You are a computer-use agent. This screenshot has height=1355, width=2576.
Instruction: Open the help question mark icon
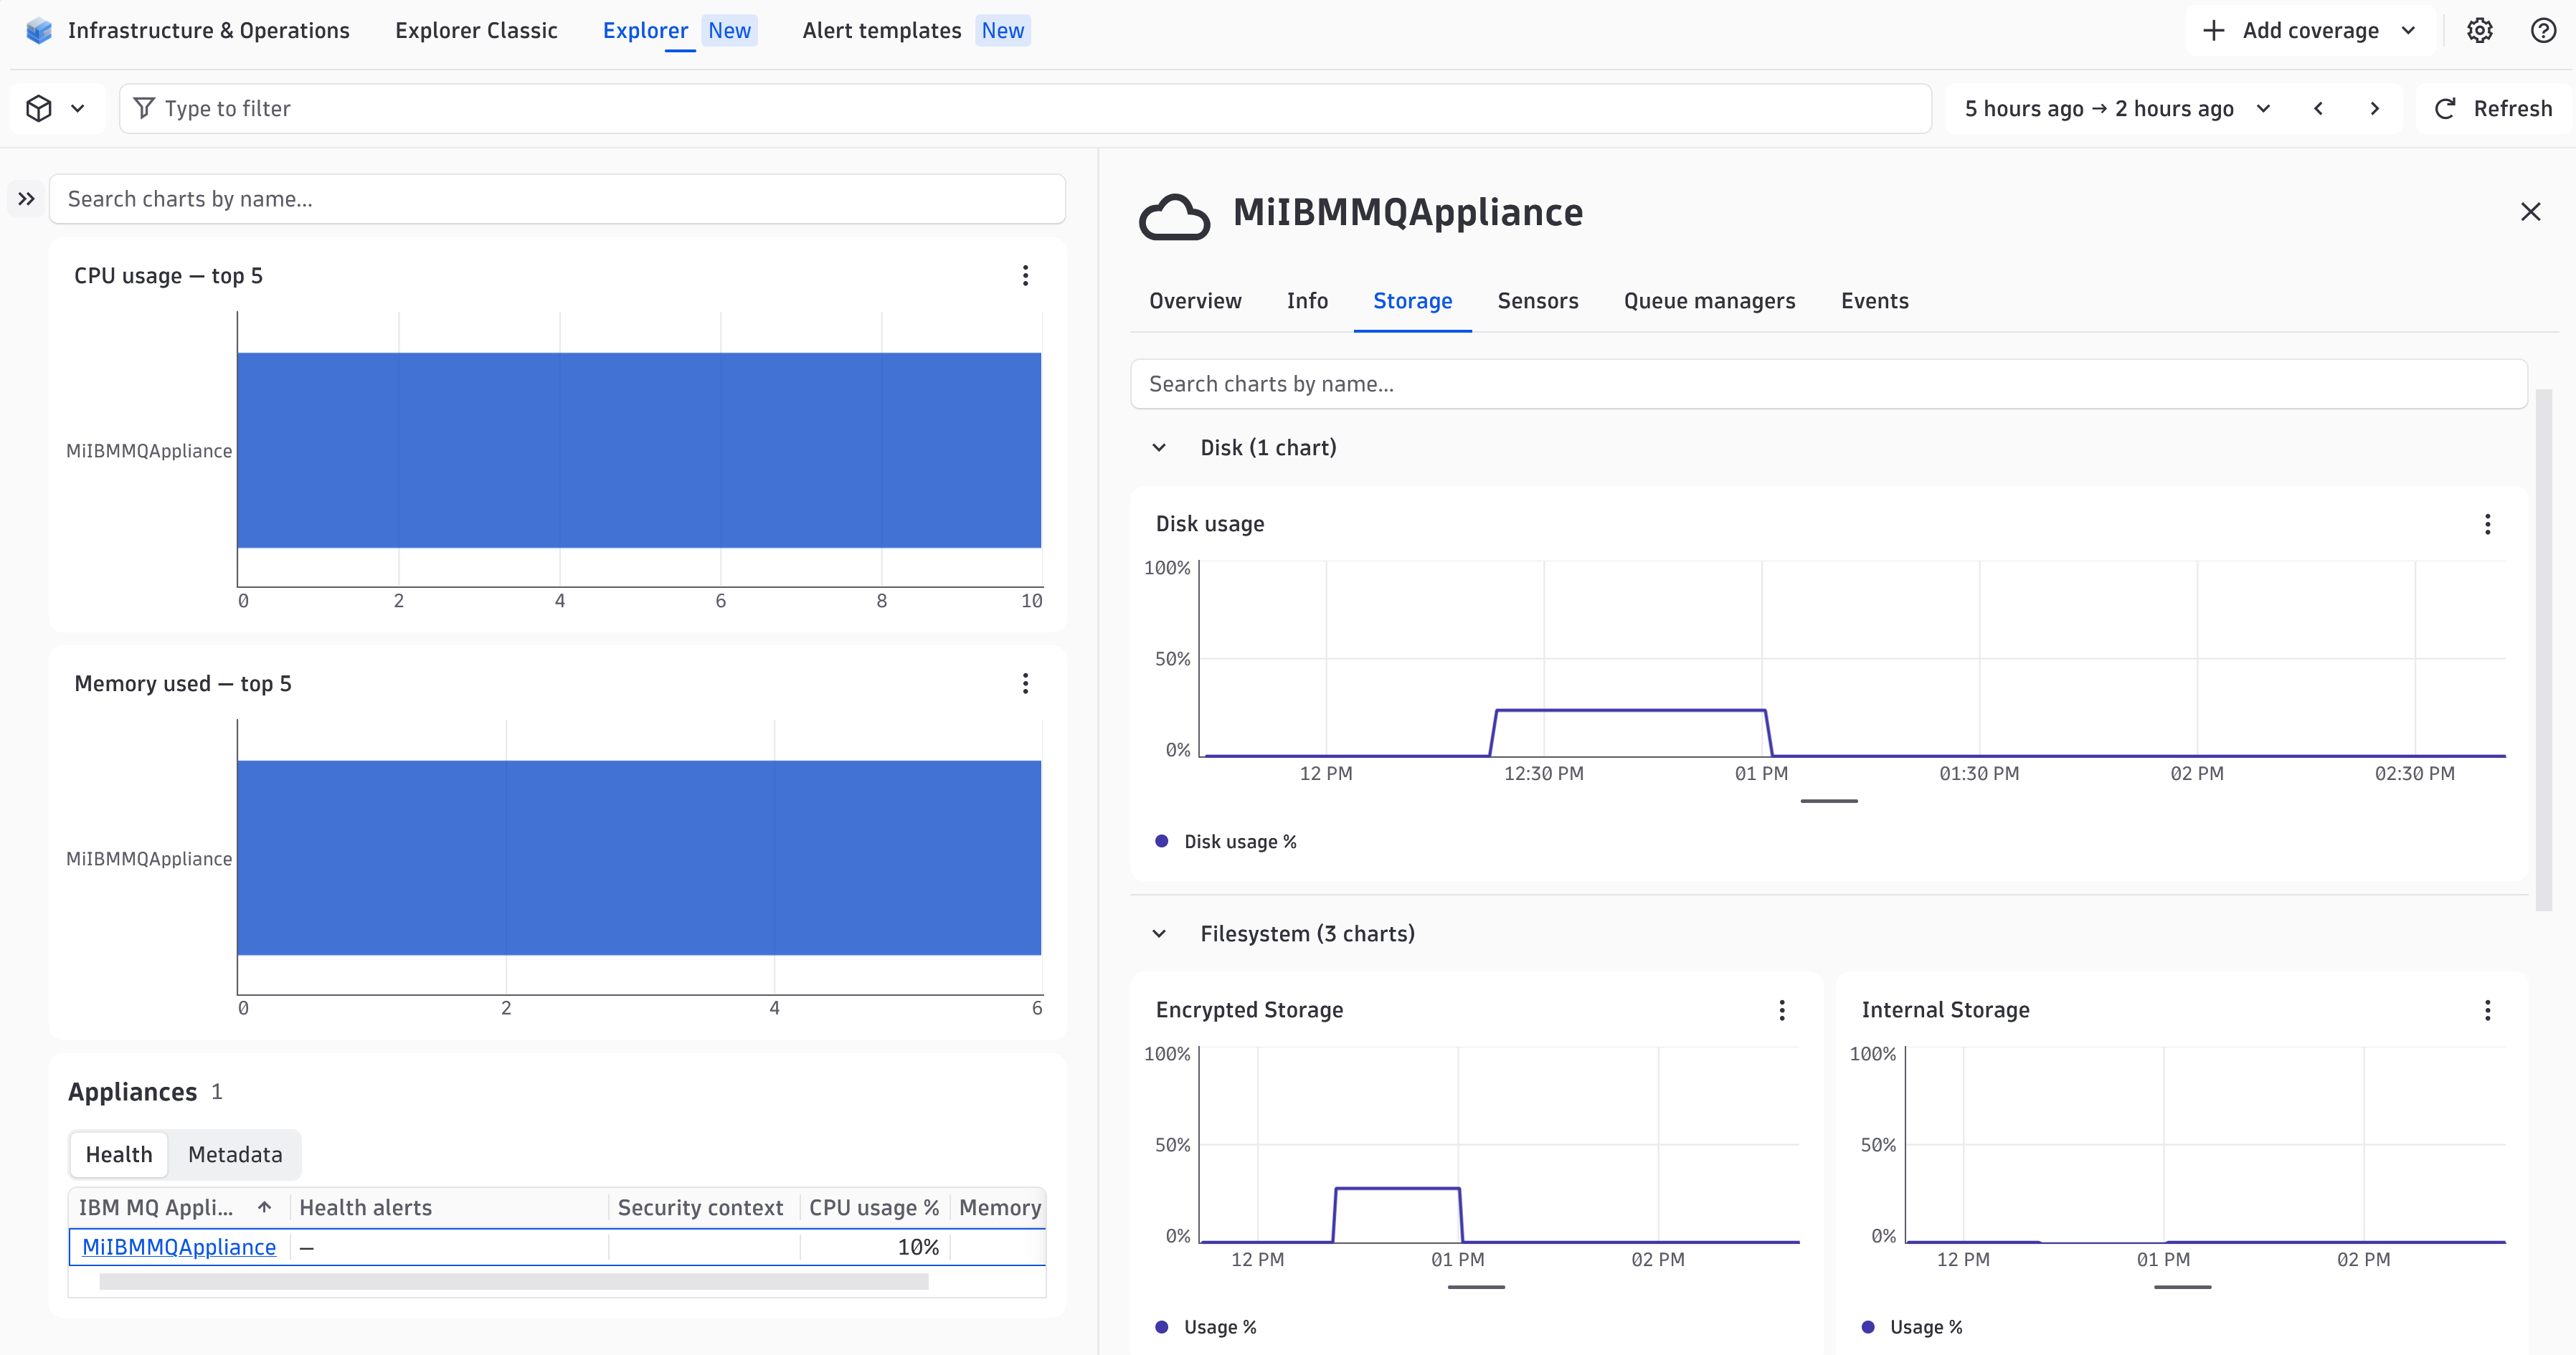[2543, 30]
